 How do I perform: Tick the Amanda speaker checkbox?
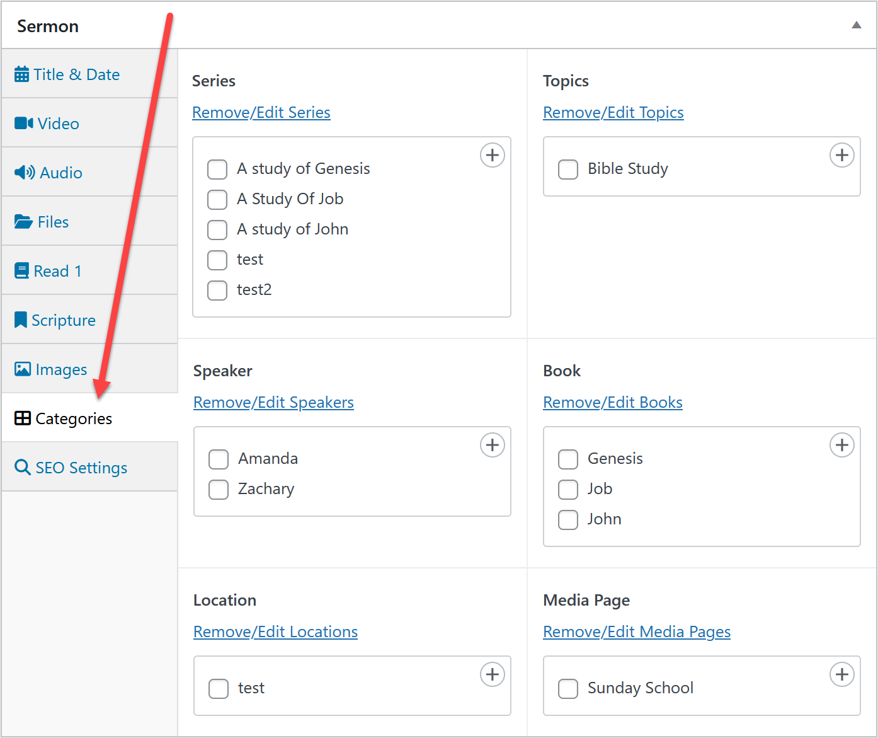point(219,459)
